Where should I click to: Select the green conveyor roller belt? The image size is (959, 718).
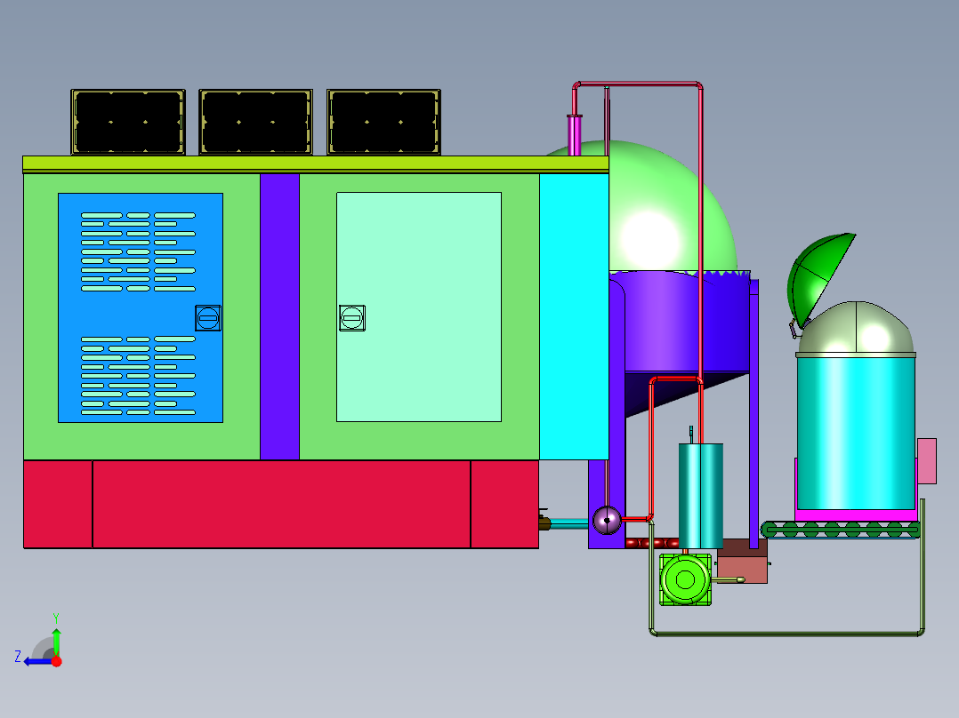[x=841, y=530]
